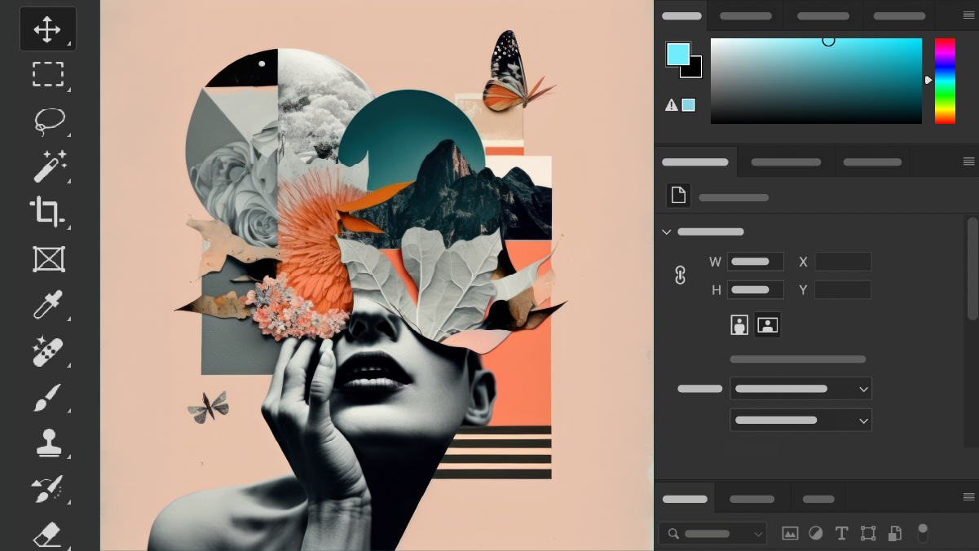Toggle the layer filter switch on/off
Viewport: 979px width, 551px height.
pyautogui.click(x=923, y=533)
